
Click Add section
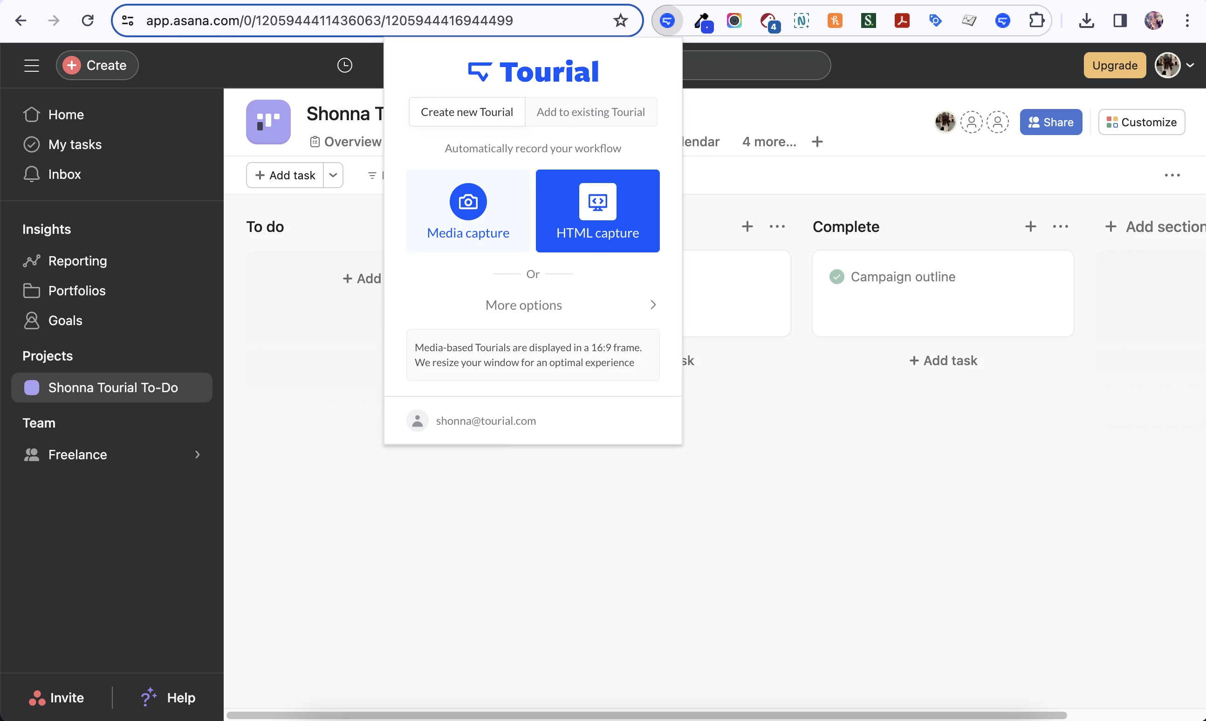[x=1156, y=226]
